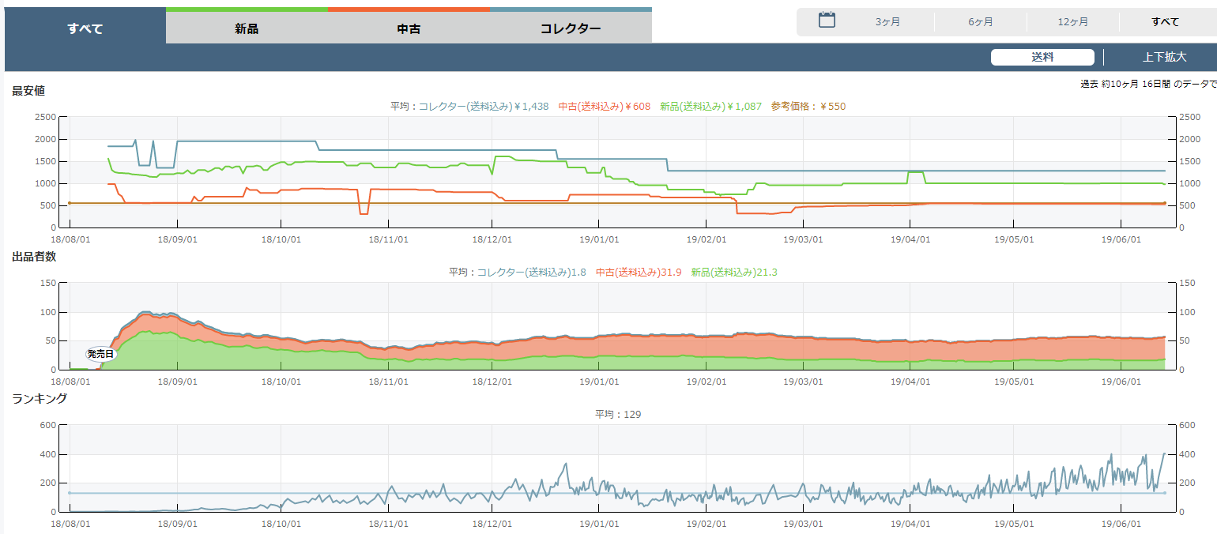
Task: Toggle コレクター(送料込み)1.8 seller count legend
Action: [531, 273]
